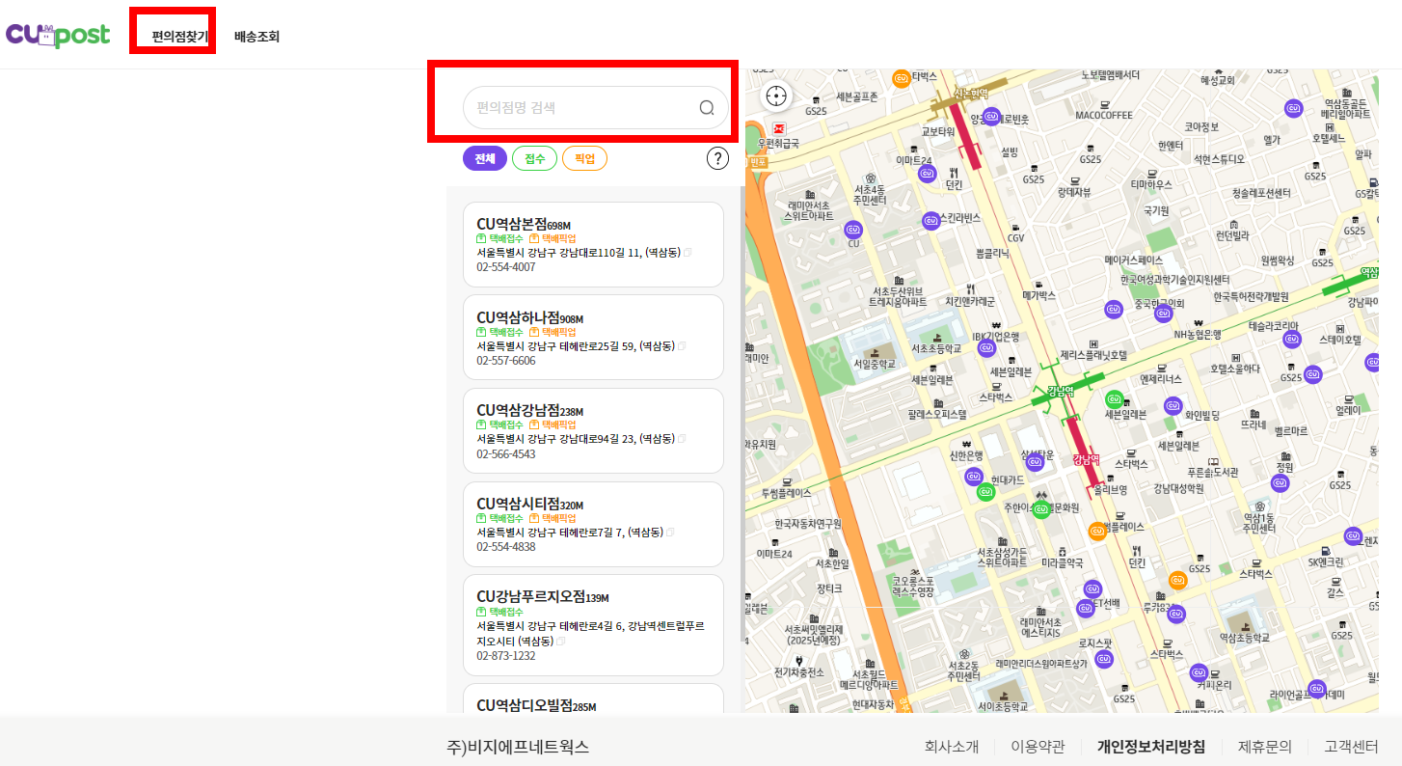Copy the CU역삼본점 address icon
Viewport: 1402px width, 766px height.
(688, 253)
